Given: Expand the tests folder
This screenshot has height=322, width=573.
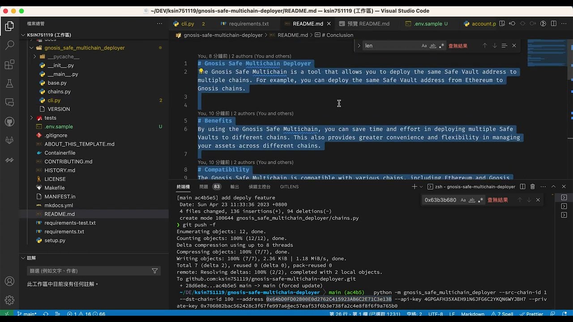Looking at the screenshot, I should pos(31,118).
